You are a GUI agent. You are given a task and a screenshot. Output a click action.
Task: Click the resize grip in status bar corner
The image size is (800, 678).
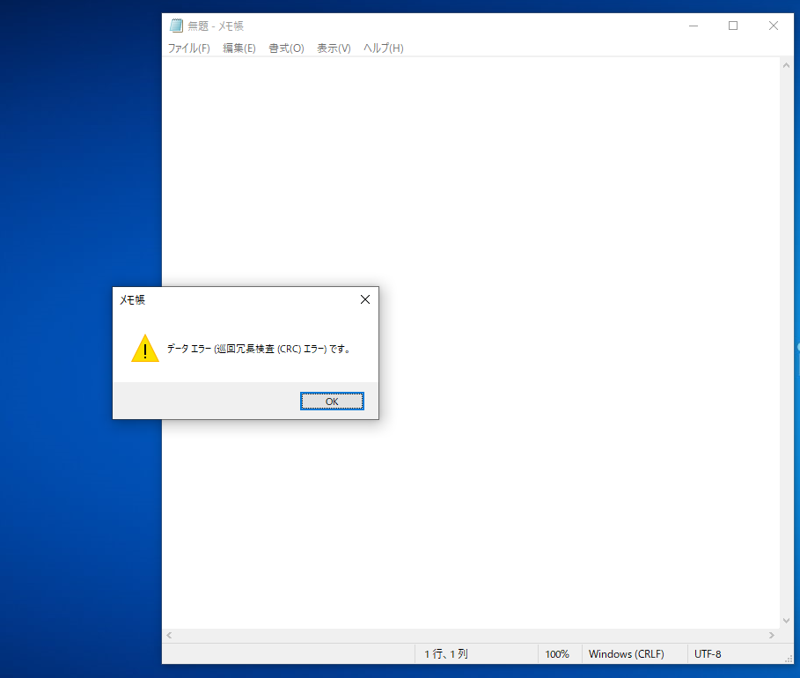point(789,660)
